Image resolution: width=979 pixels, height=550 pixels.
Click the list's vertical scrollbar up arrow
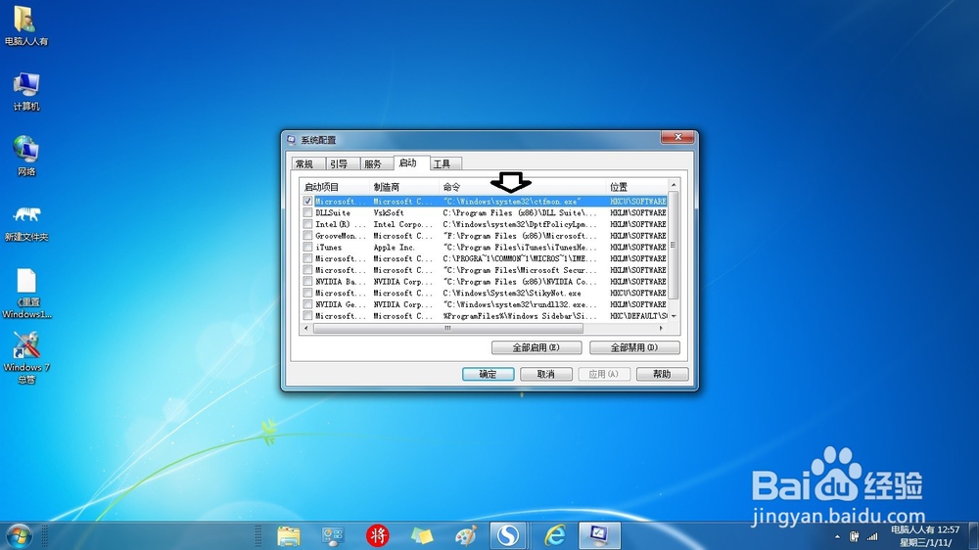(x=674, y=185)
